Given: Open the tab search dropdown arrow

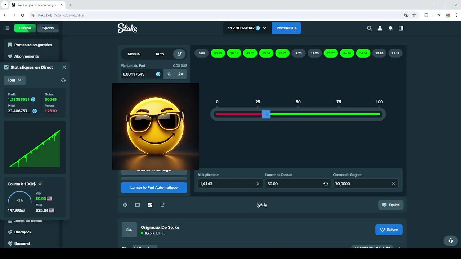Looking at the screenshot, I should coord(5,5).
